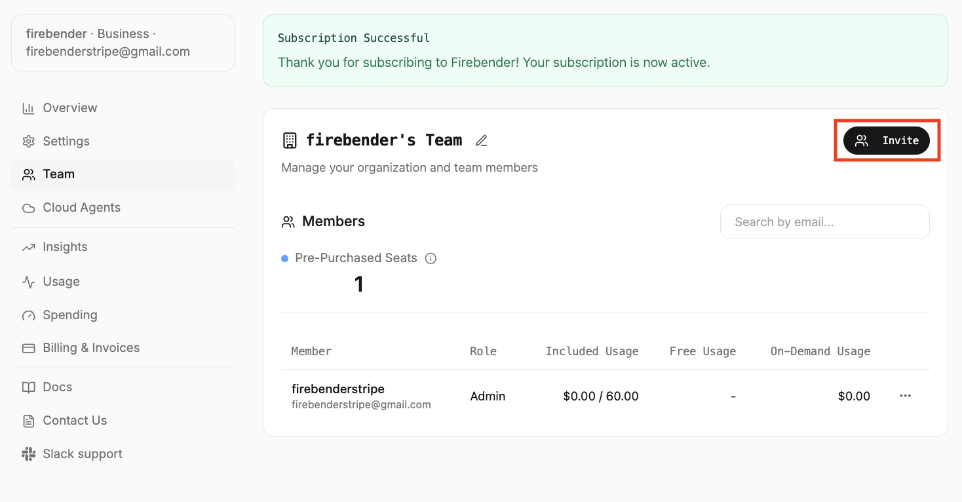Click the Contact Us link
The height and width of the screenshot is (502, 962).
[x=75, y=421]
